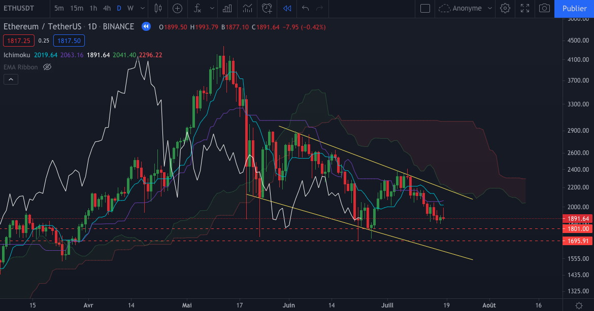Screen dimensions: 594x311
Task: Switch to the 4h timeframe
Action: click(x=107, y=9)
